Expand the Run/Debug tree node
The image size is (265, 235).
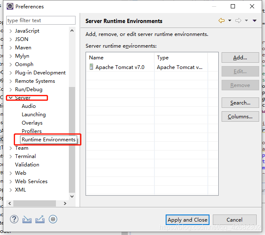(x=11, y=89)
